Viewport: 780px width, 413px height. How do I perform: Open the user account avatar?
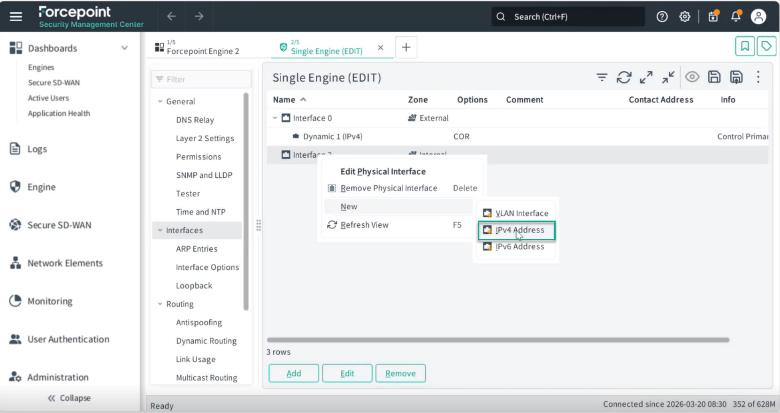point(758,16)
